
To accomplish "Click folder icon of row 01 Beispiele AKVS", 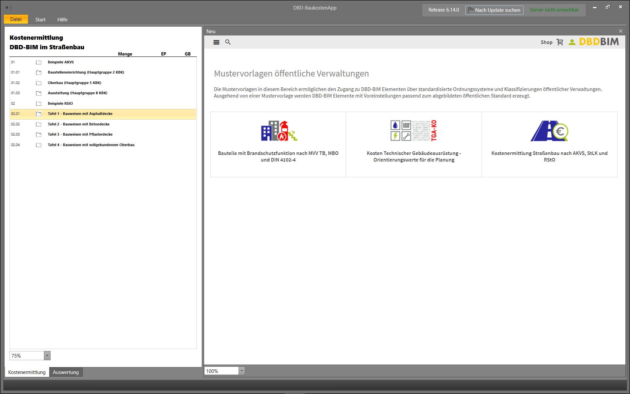I will pyautogui.click(x=39, y=62).
